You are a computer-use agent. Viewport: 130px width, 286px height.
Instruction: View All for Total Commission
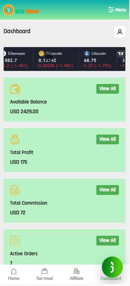[108, 190]
